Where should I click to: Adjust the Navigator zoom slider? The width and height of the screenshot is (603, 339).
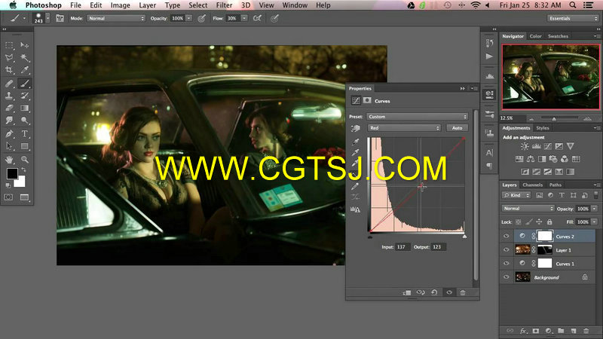pos(554,118)
